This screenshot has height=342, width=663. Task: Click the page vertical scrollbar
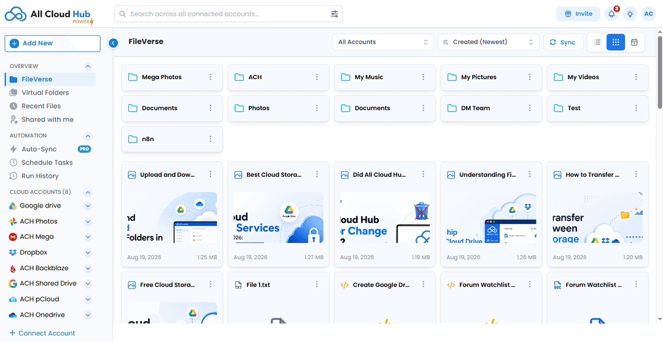pyautogui.click(x=659, y=72)
